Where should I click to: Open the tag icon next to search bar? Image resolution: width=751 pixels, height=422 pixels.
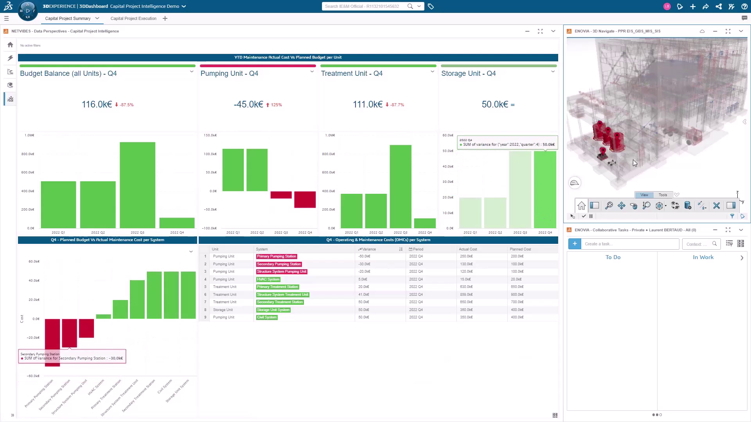coord(431,6)
